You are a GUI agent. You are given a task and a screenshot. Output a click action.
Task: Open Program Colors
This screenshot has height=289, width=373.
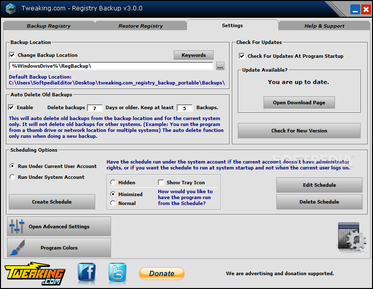pyautogui.click(x=59, y=248)
